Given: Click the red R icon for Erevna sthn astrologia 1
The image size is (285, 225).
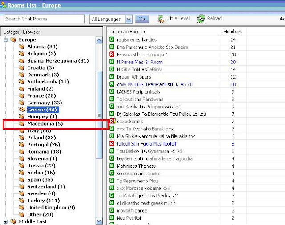Looking at the screenshot, I should (111, 54).
